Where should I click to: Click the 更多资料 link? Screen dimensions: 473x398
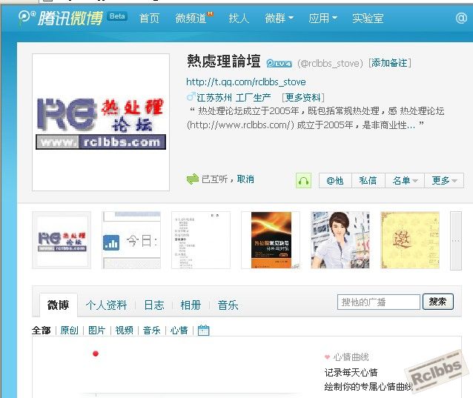tap(303, 97)
